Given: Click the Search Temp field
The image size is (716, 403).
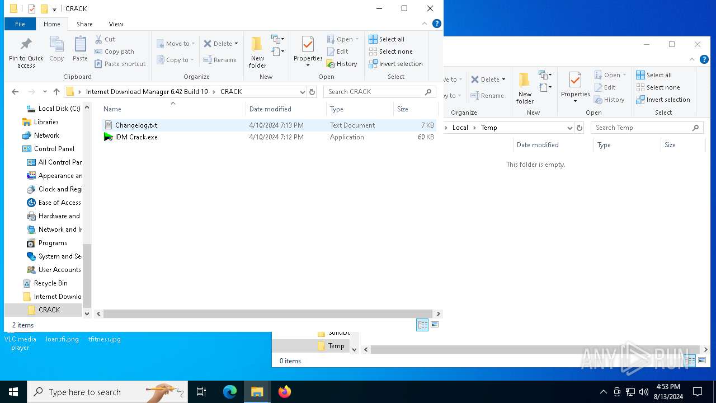Looking at the screenshot, I should click(x=647, y=128).
